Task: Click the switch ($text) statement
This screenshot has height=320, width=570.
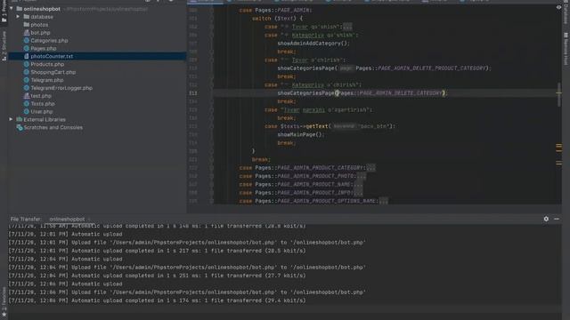Action: [277, 18]
